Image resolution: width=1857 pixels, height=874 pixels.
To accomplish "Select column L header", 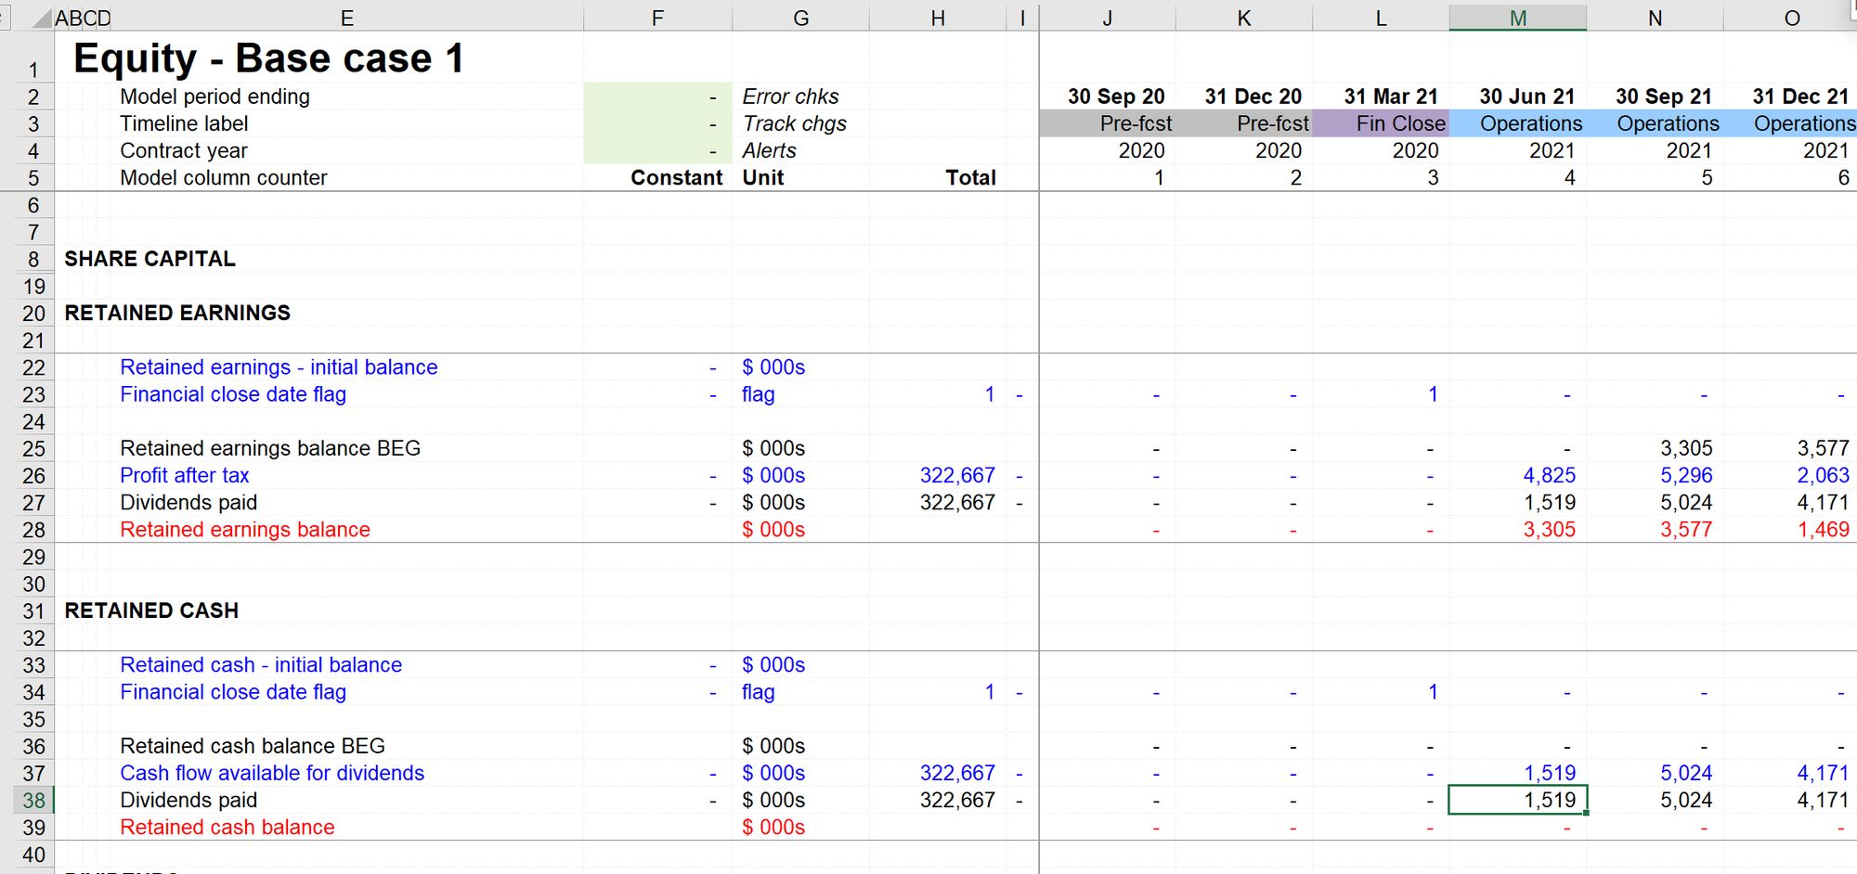I will 1381,18.
